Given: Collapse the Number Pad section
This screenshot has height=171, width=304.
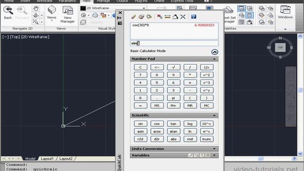Looking at the screenshot, I should pyautogui.click(x=214, y=59).
